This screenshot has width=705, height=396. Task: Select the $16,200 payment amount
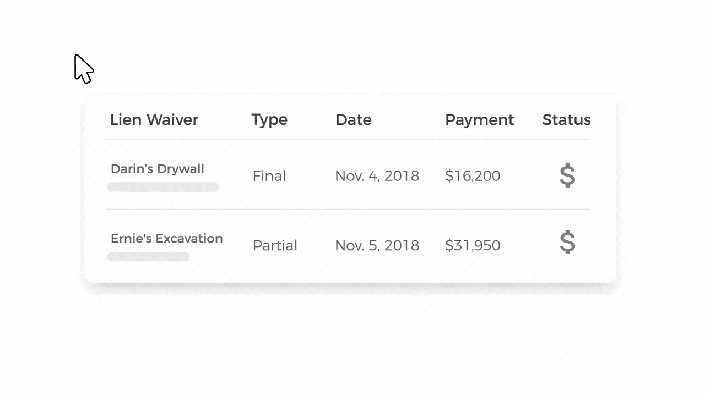(x=473, y=176)
